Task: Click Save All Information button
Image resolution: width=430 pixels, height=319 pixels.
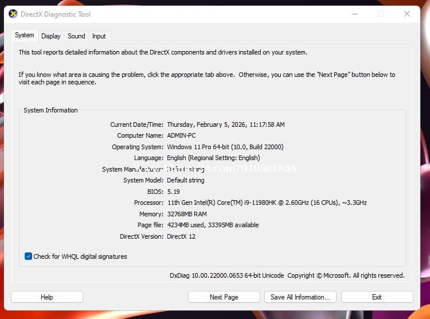Action: [x=300, y=297]
